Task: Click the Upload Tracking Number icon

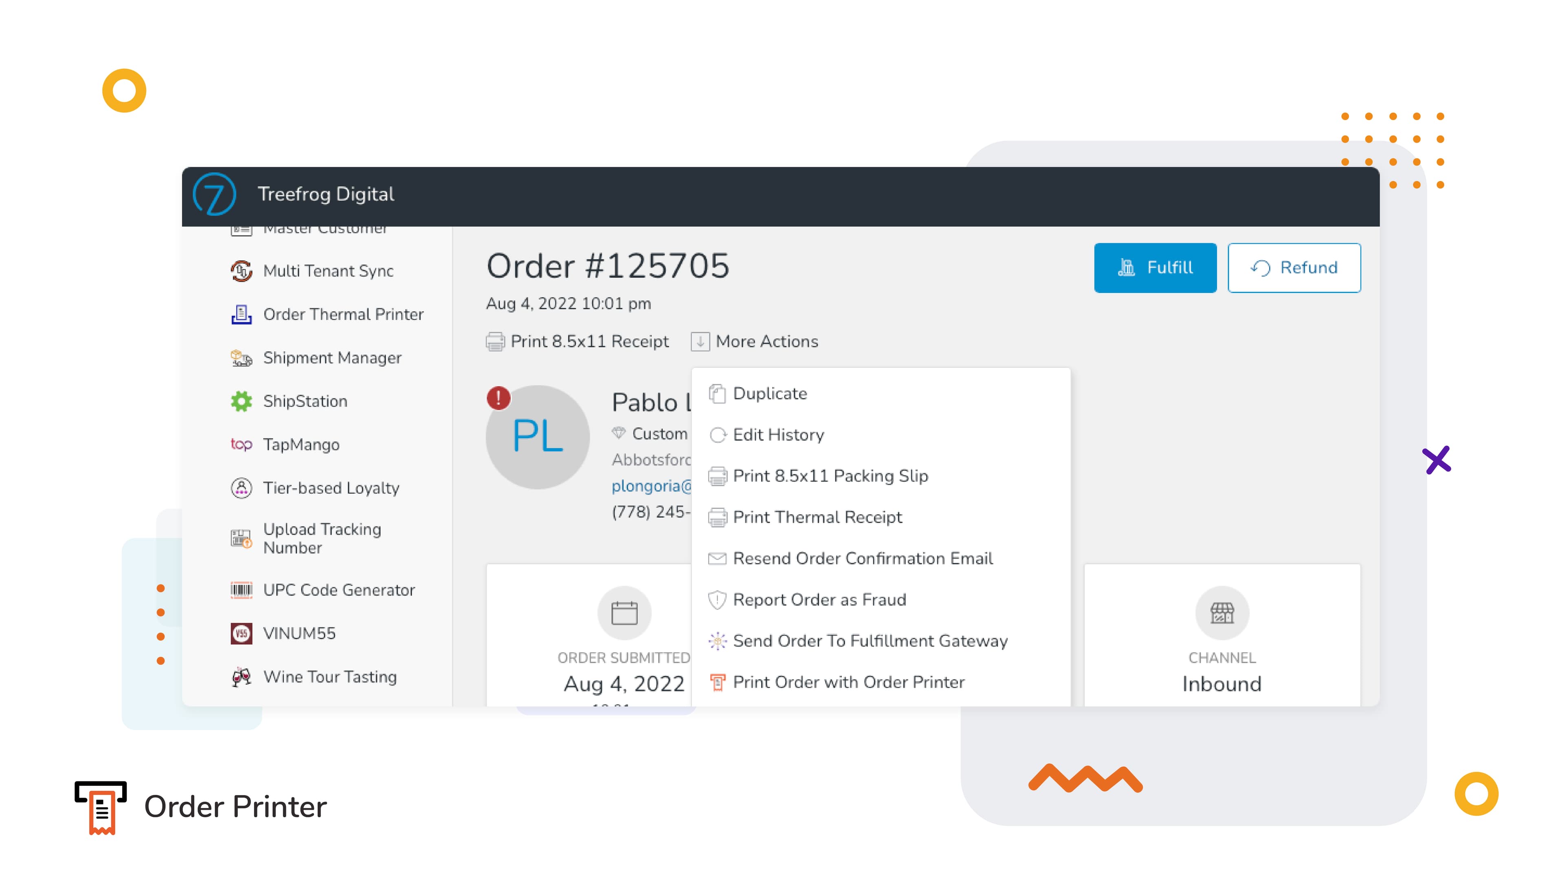Action: (241, 538)
